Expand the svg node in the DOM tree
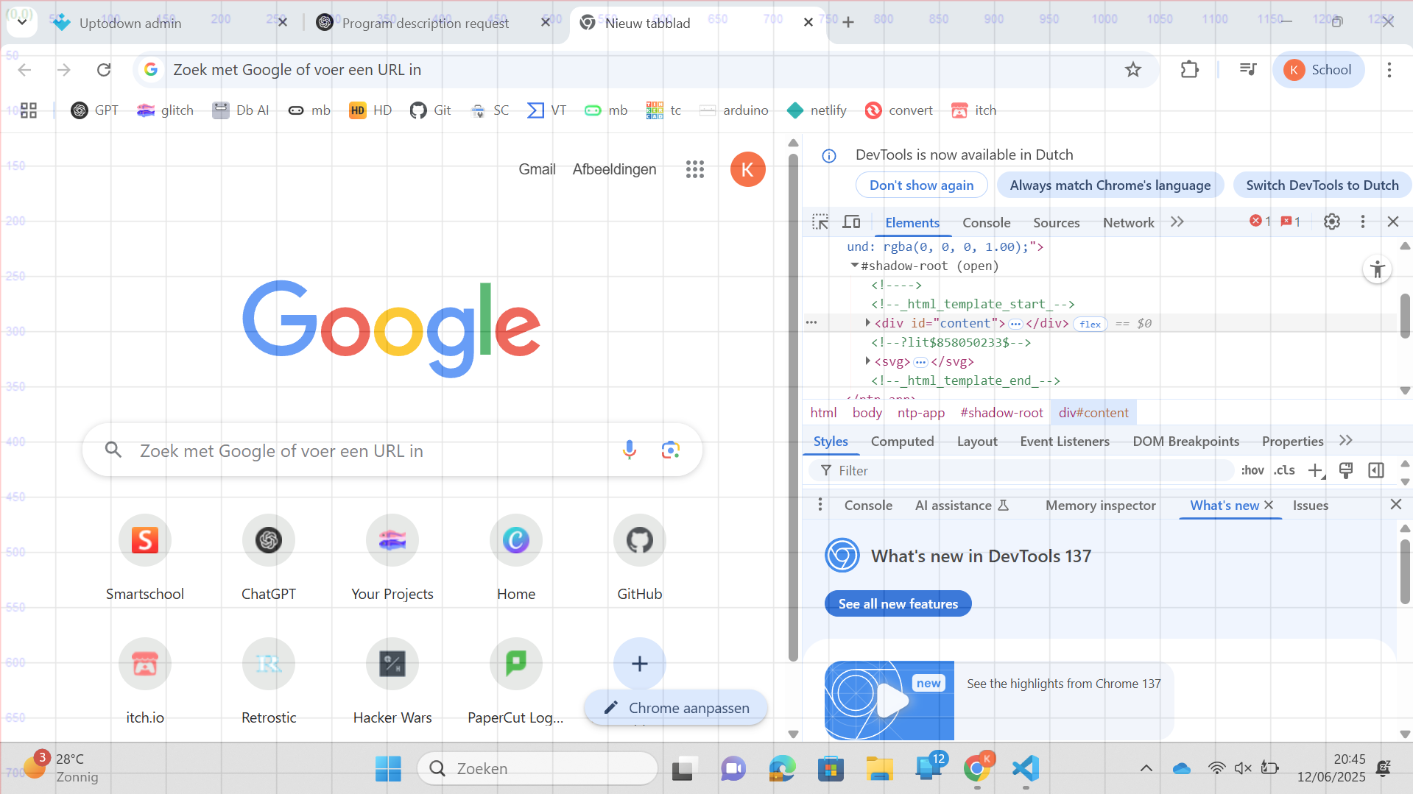 point(868,361)
